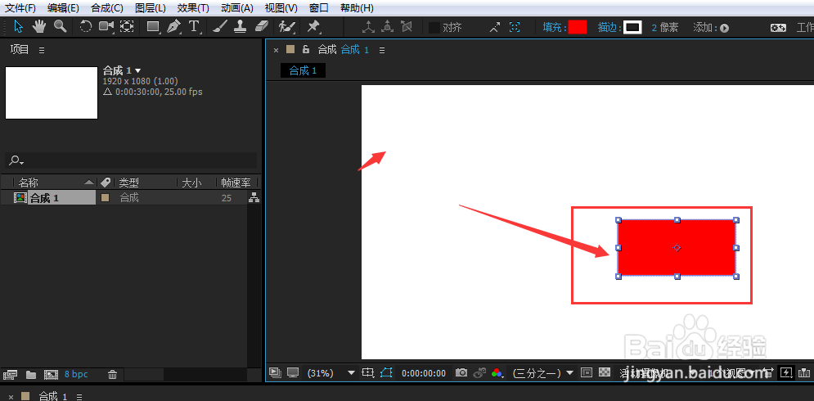Open the composition viewer panel menu

382,51
